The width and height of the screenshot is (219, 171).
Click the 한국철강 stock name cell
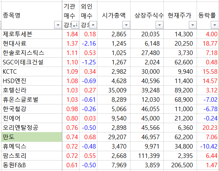point(32,109)
